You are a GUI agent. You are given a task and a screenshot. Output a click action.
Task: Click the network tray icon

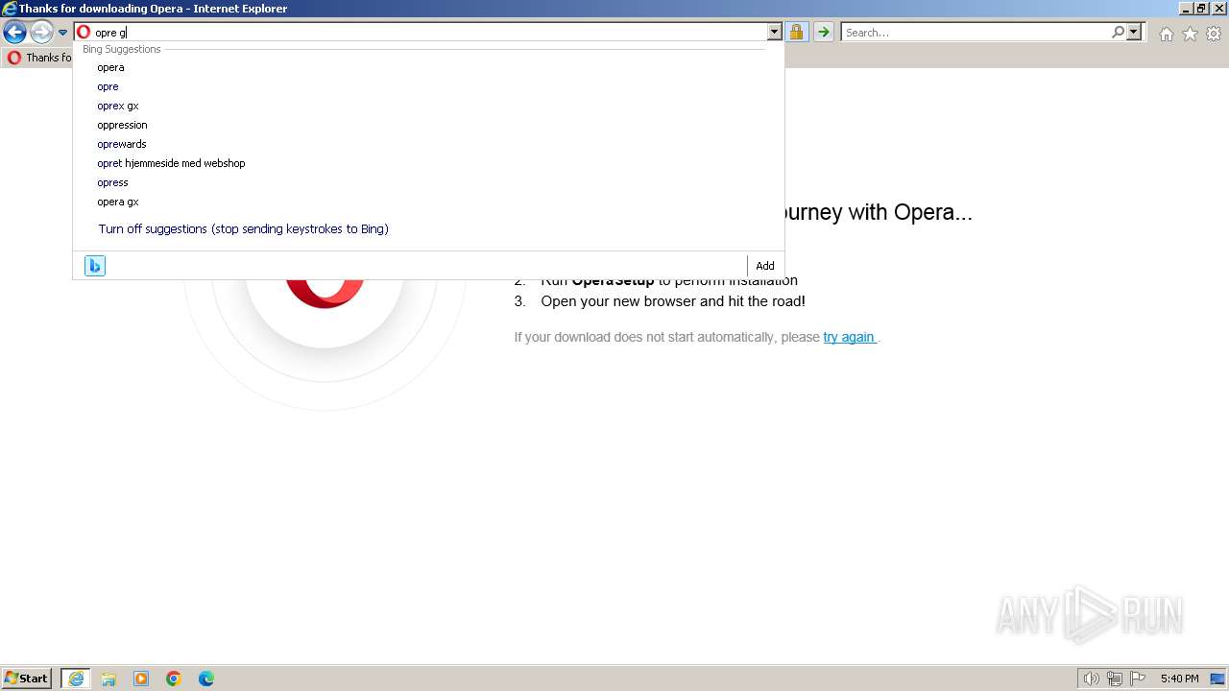point(1115,679)
